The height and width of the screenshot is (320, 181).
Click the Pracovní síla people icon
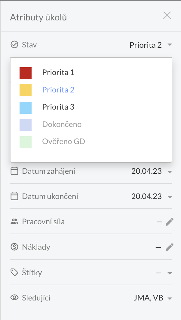coord(14,222)
